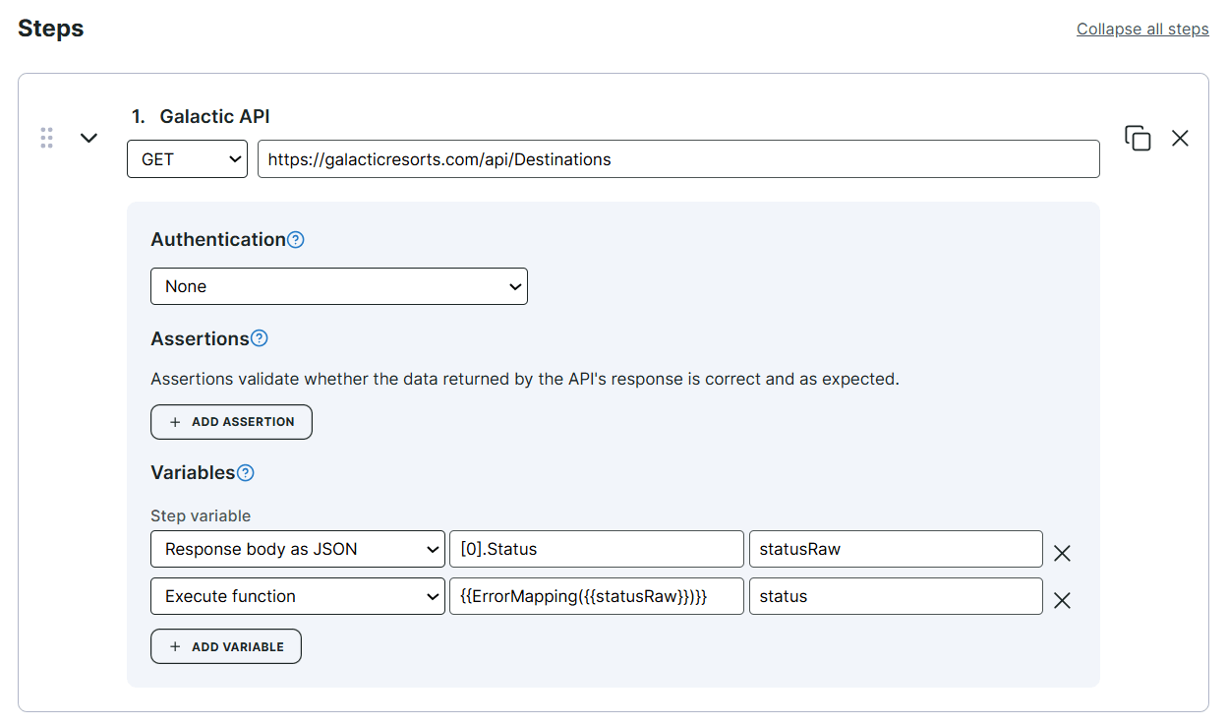Edit the statusRaw variable name field

point(896,549)
